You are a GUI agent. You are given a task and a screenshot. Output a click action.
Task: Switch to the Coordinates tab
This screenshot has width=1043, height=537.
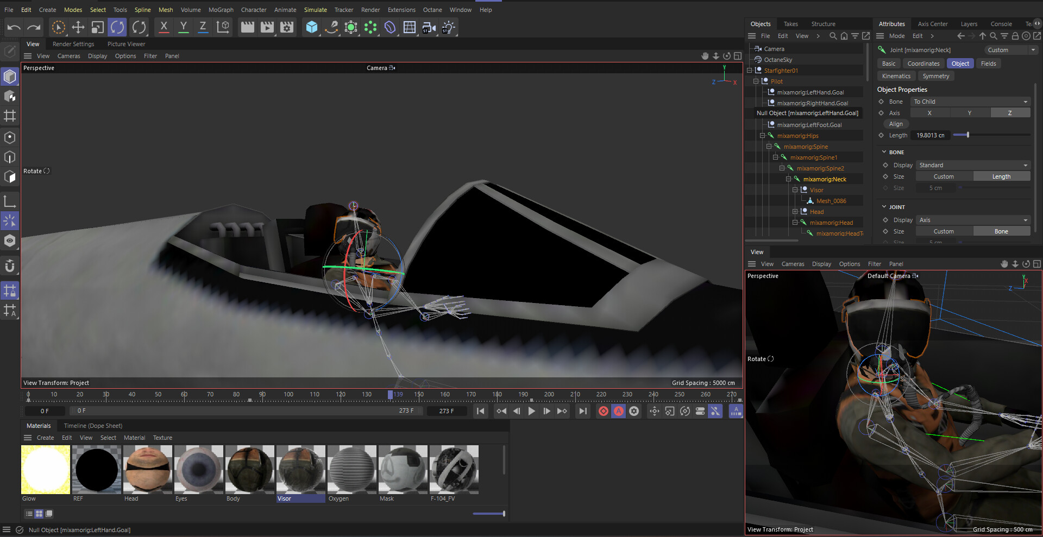(x=923, y=64)
